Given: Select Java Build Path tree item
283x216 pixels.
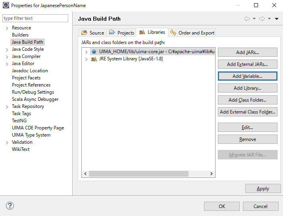Looking at the screenshot, I should pos(27,42).
